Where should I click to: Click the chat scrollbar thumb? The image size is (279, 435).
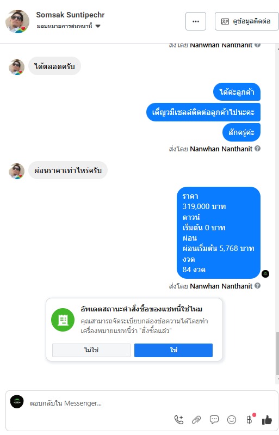click(277, 353)
